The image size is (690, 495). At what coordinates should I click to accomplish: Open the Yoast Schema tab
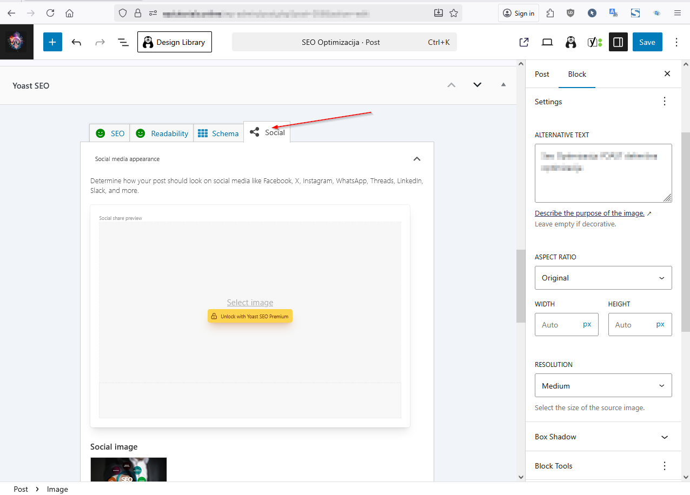(x=218, y=133)
